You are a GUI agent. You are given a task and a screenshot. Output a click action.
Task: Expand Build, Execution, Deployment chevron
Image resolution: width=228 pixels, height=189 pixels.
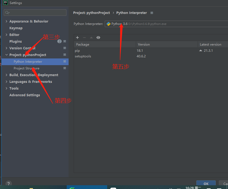click(x=6, y=75)
